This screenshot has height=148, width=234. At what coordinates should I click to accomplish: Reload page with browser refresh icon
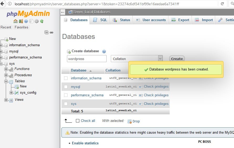222,4
